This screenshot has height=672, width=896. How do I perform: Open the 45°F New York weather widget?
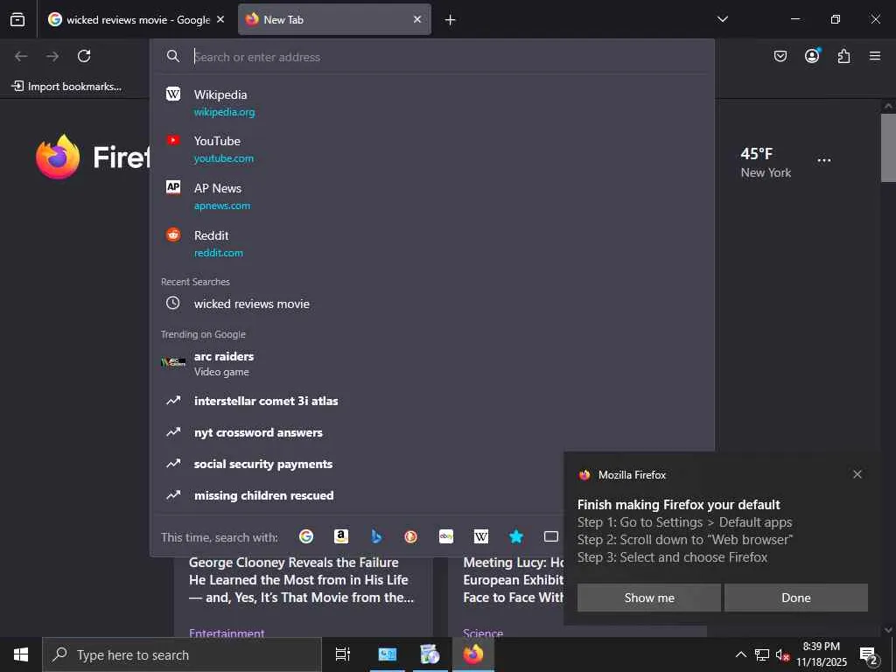coord(766,162)
